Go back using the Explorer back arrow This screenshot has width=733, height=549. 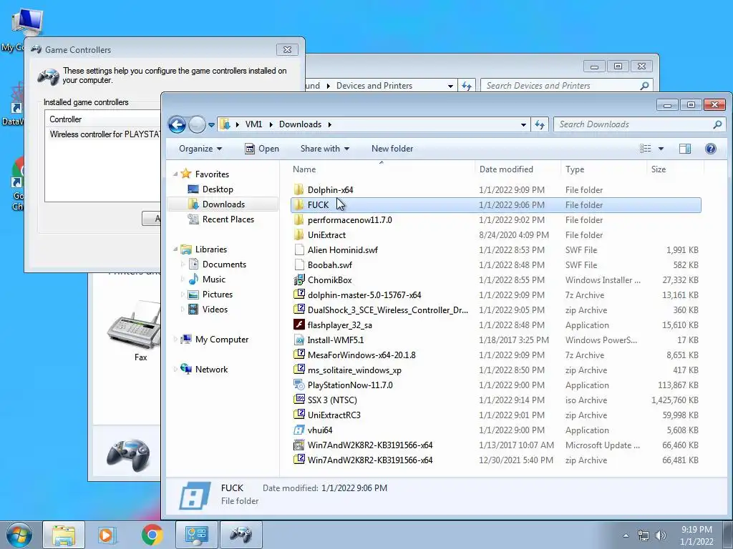[178, 124]
